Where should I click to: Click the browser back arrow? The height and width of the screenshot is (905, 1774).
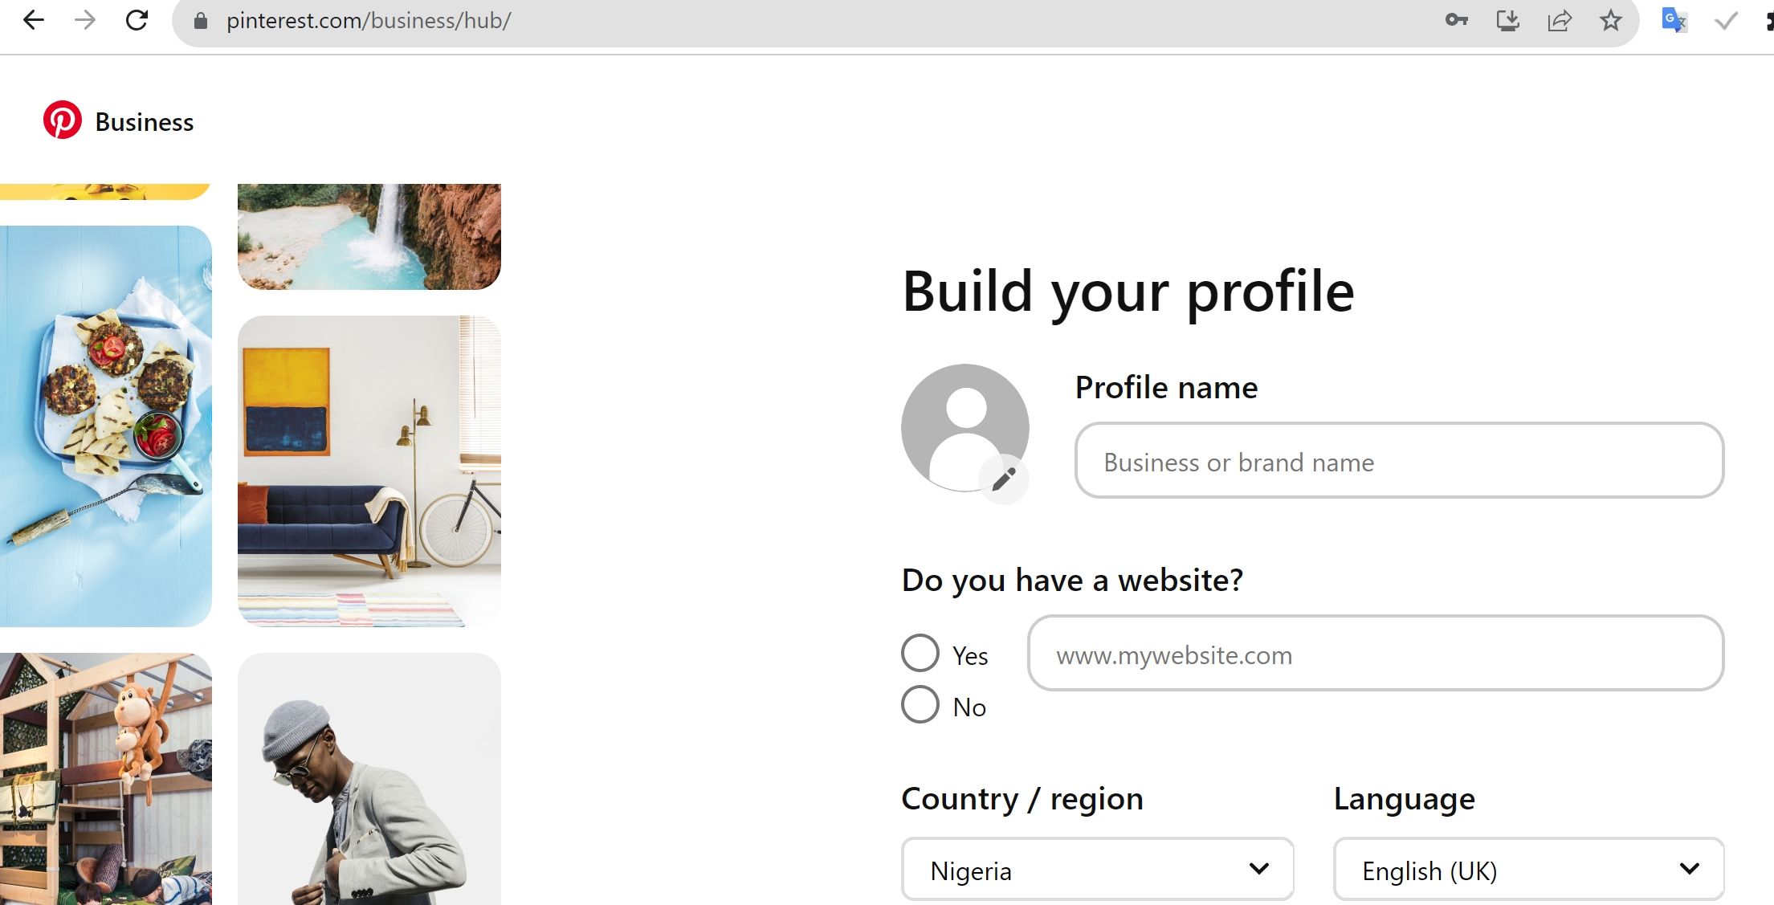(33, 20)
